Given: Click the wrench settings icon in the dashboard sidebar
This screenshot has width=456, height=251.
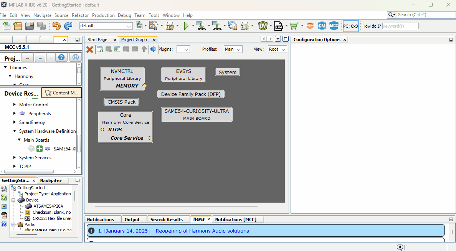Looking at the screenshot, I should pos(4,189).
